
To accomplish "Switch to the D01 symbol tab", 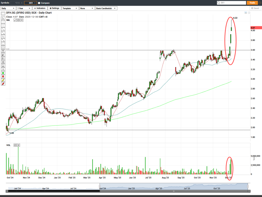I will pyautogui.click(x=30, y=3).
